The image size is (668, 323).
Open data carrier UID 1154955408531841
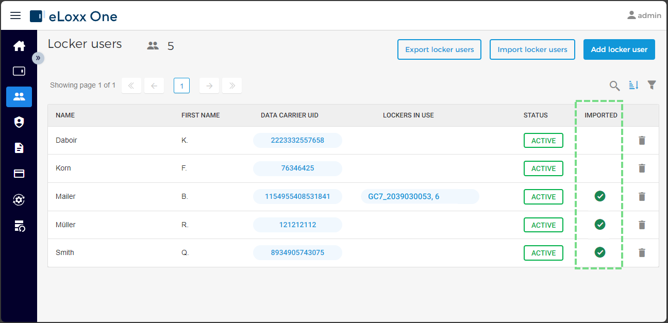(x=297, y=196)
